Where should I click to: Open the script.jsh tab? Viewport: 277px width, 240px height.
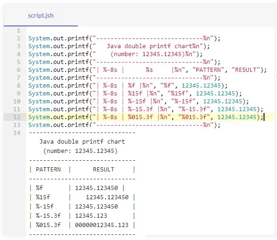point(41,16)
